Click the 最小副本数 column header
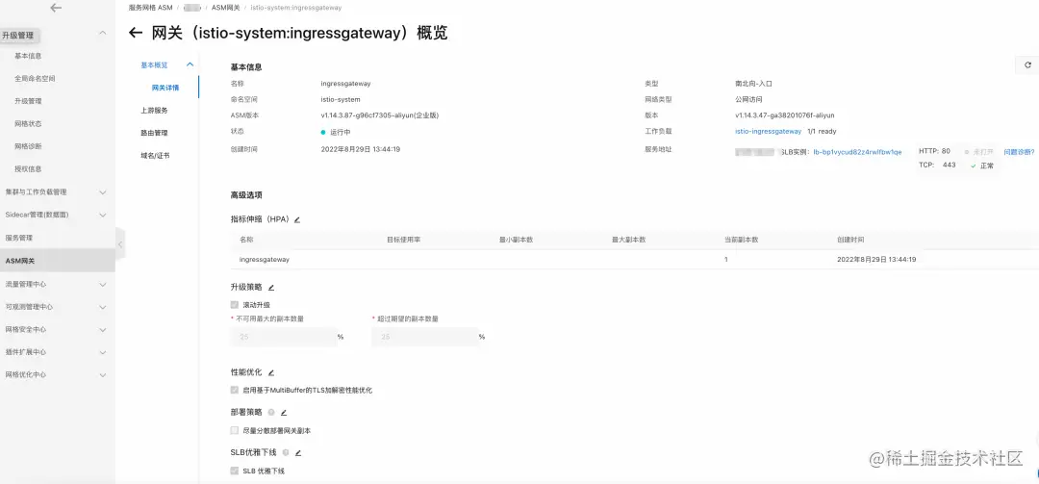This screenshot has height=484, width=1039. pyautogui.click(x=517, y=240)
